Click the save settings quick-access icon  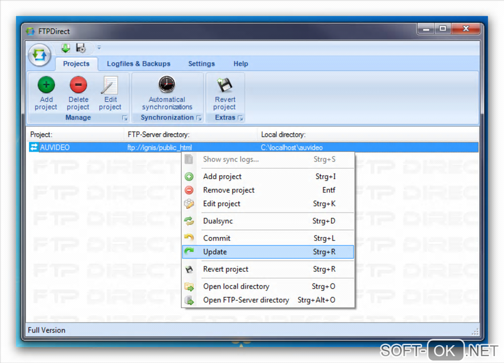(x=81, y=48)
